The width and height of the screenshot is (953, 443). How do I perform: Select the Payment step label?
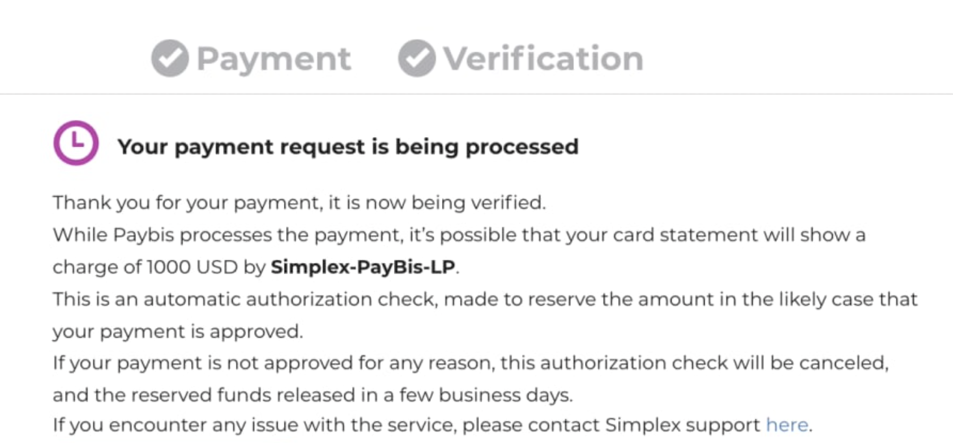coord(274,59)
